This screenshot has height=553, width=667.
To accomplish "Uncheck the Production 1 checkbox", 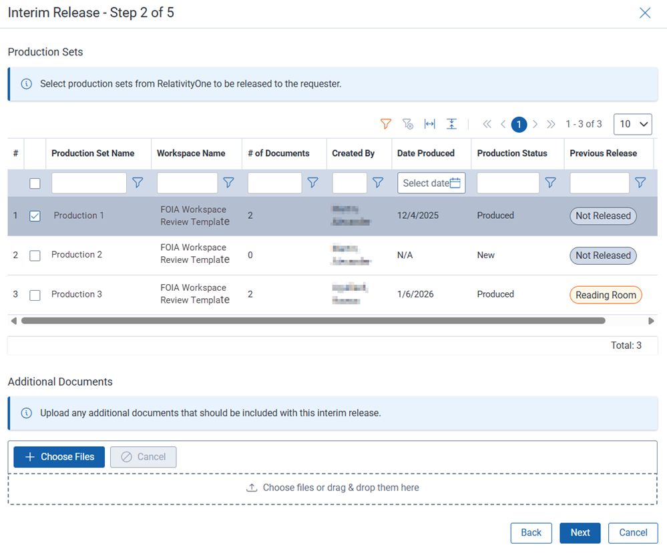I will pyautogui.click(x=35, y=216).
